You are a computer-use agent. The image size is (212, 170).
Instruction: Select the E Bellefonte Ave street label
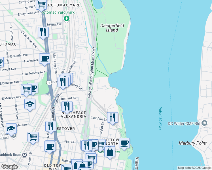(34, 73)
